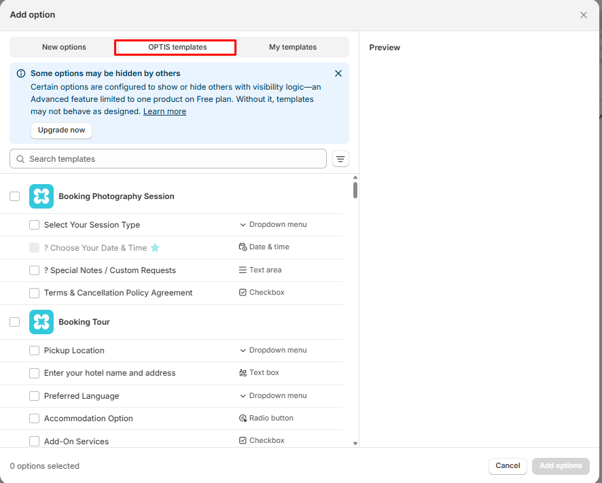The height and width of the screenshot is (483, 602).
Task: Click Cancel button
Action: (508, 466)
